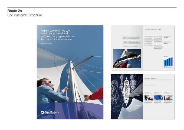The image size is (184, 130).
Task: Select the Investment selection and asset allocation subtitle
Action: click(x=158, y=80)
